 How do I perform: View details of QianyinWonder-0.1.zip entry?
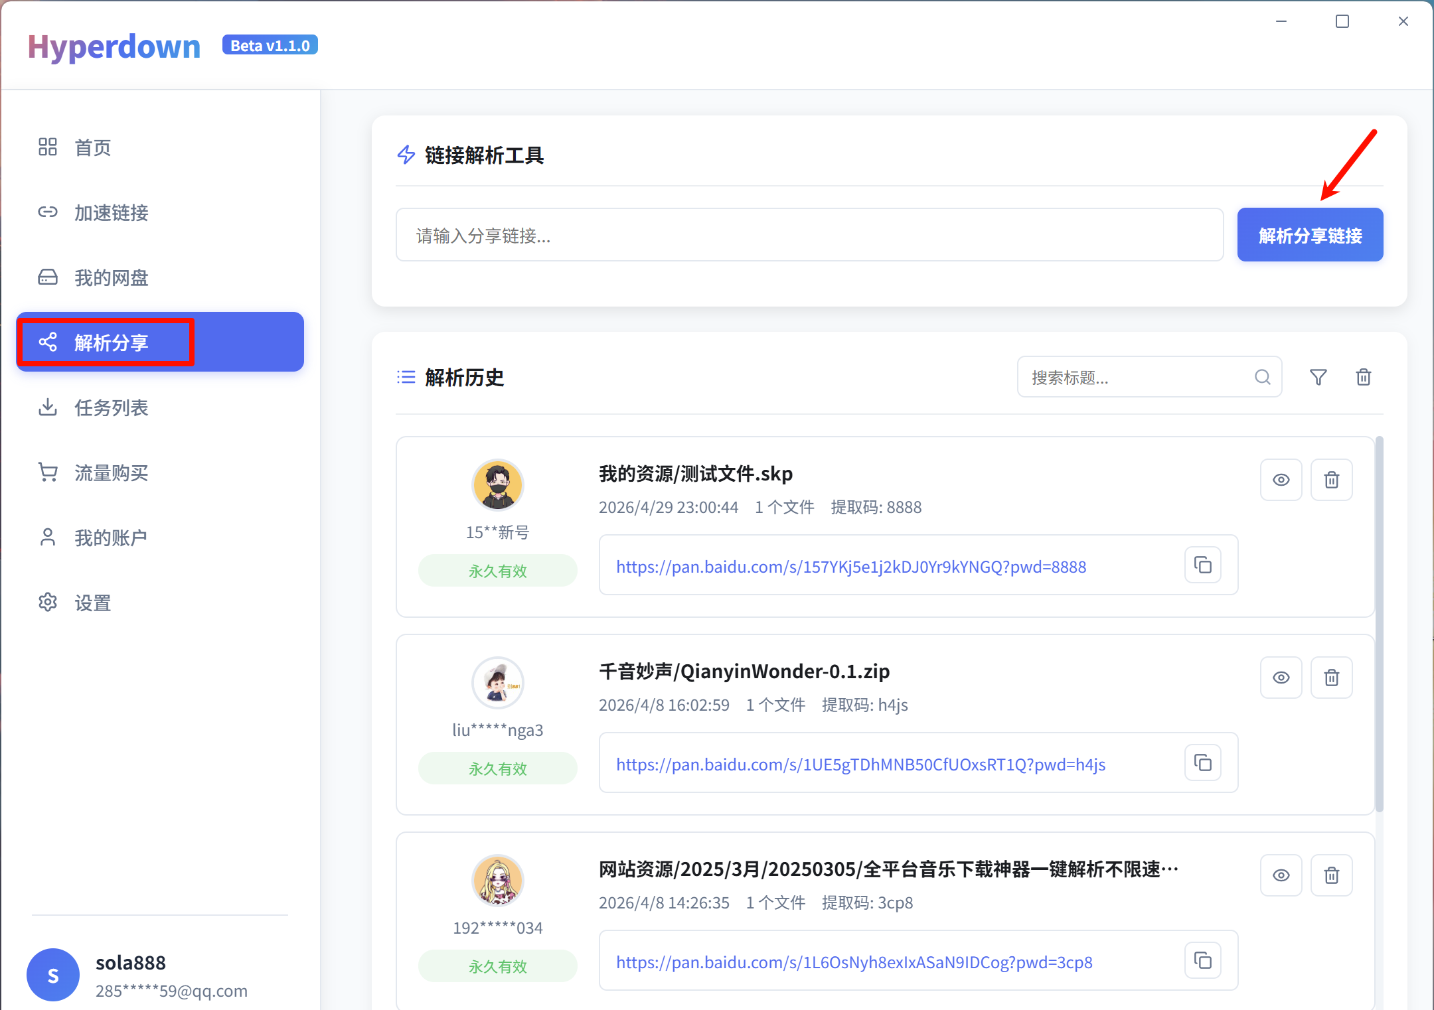(x=1281, y=678)
